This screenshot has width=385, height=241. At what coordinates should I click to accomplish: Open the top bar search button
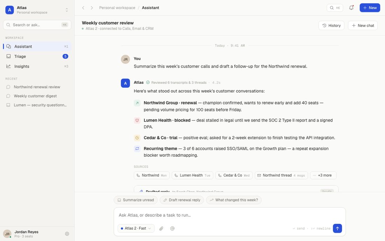pyautogui.click(x=335, y=8)
